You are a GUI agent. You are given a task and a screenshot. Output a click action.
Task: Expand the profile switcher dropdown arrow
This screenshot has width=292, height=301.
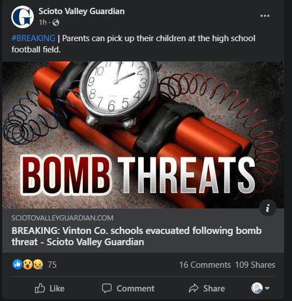point(267,288)
